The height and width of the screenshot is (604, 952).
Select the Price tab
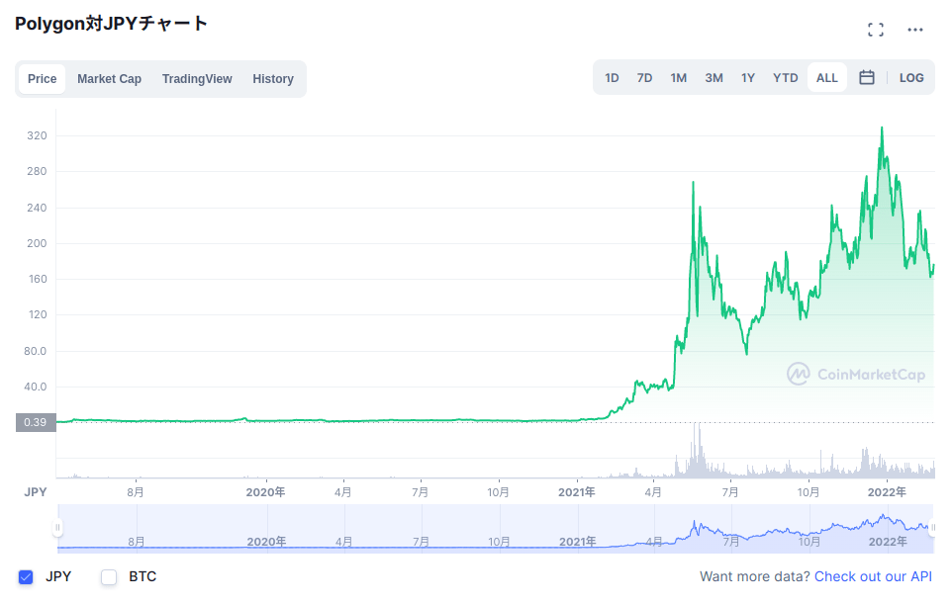tap(42, 79)
